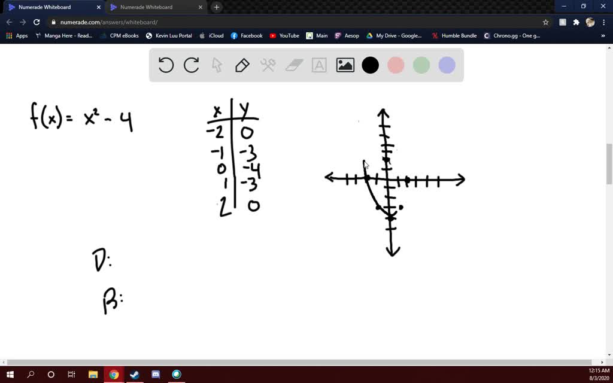
Task: Close the first Numerade Whiteboard tab
Action: (98, 7)
